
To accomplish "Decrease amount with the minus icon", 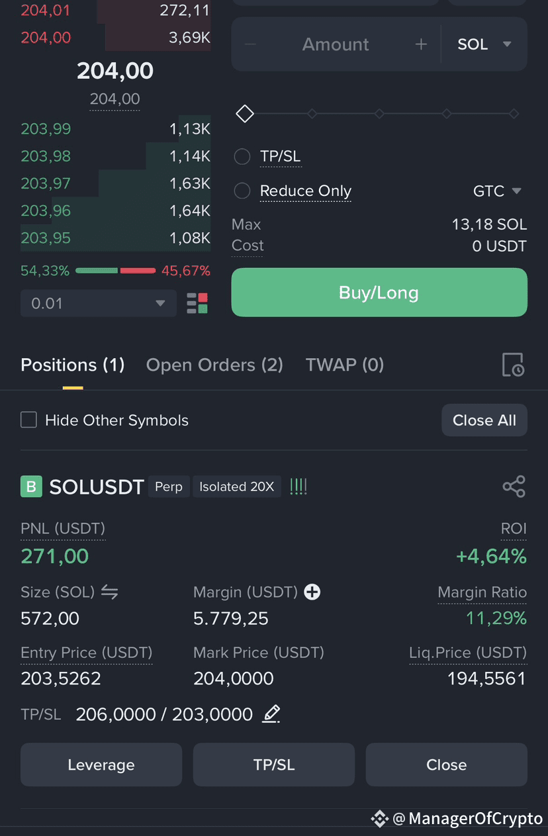I will (250, 44).
